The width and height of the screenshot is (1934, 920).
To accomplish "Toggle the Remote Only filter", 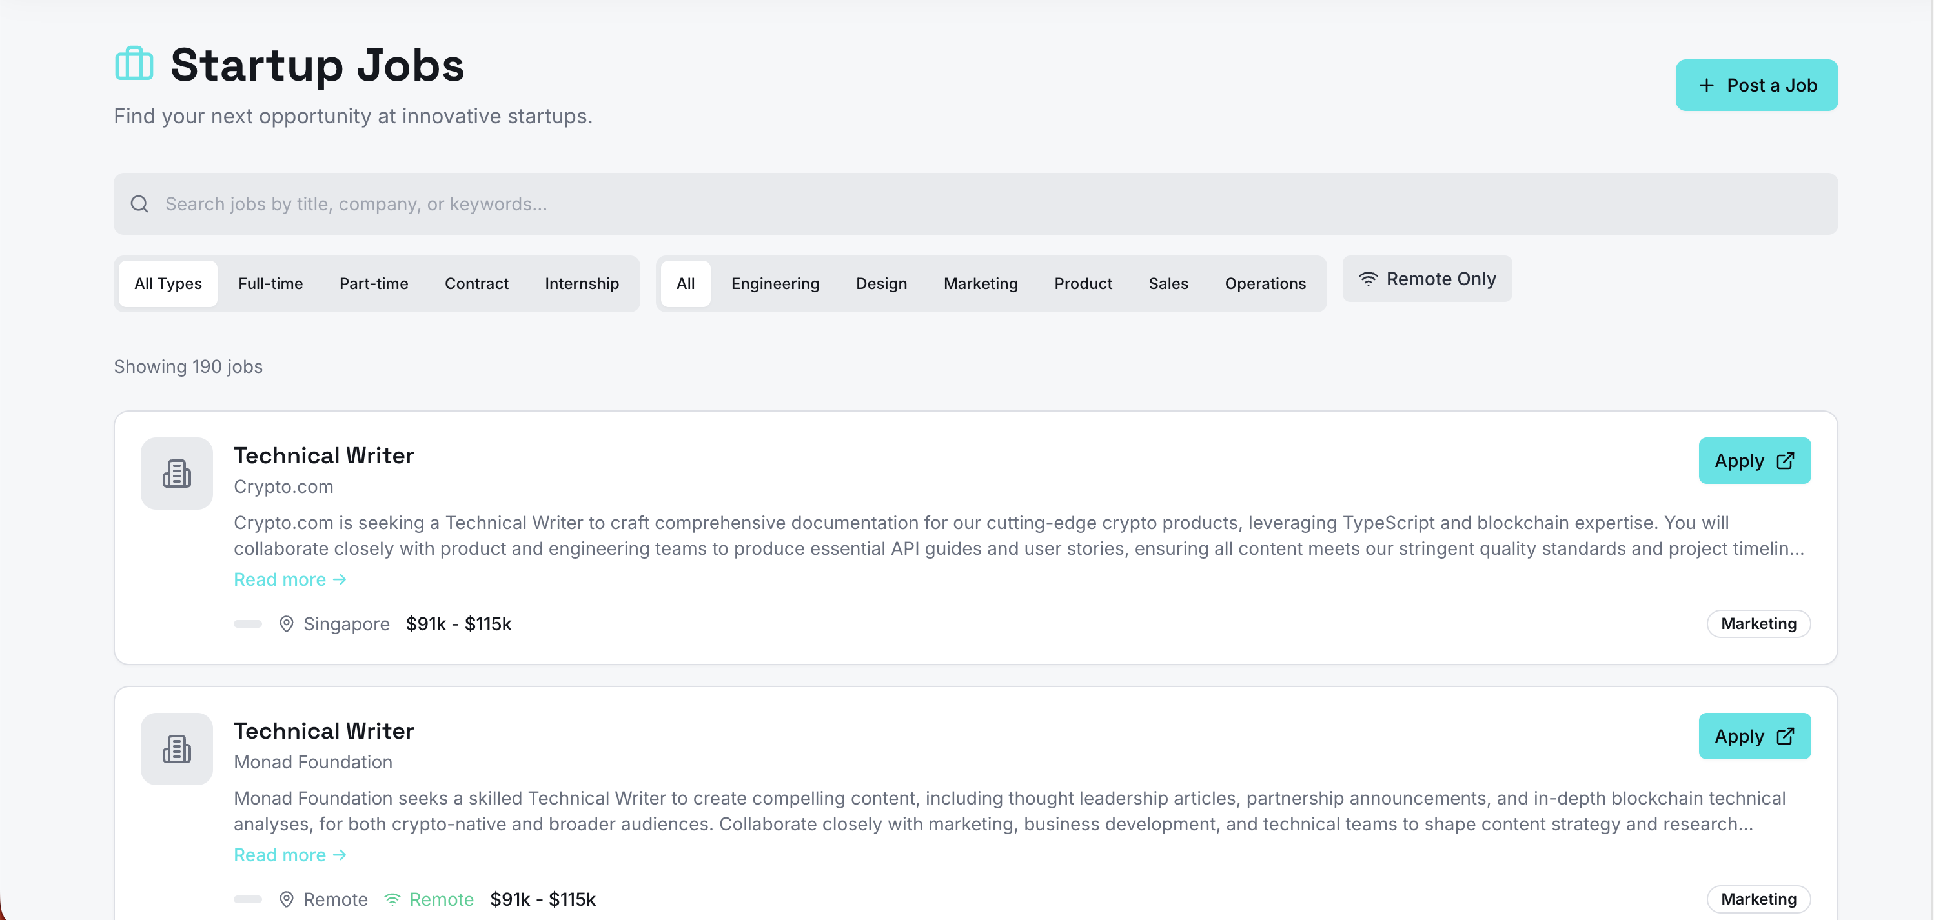I will point(1427,279).
